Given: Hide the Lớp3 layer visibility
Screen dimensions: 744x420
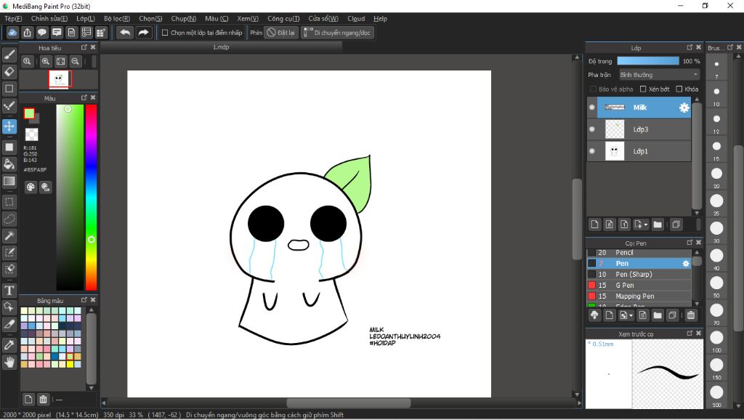Looking at the screenshot, I should 592,129.
